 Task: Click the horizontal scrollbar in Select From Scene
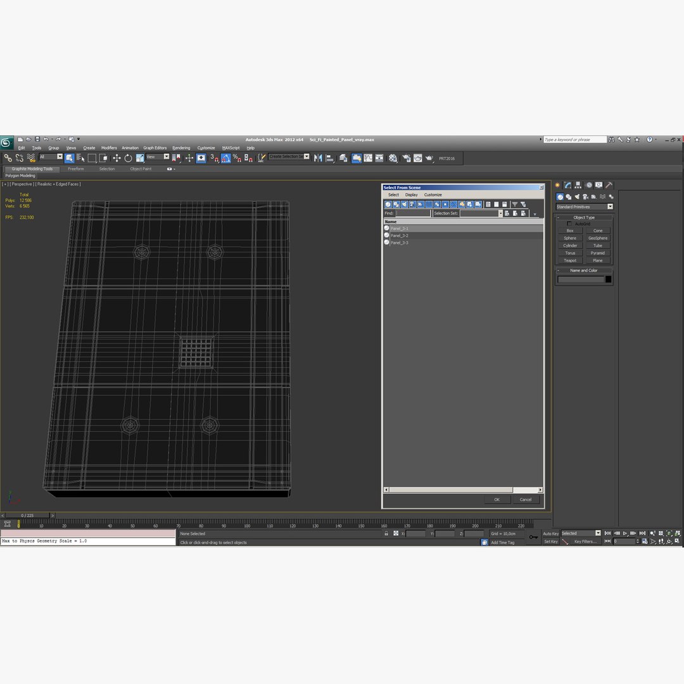tap(463, 490)
